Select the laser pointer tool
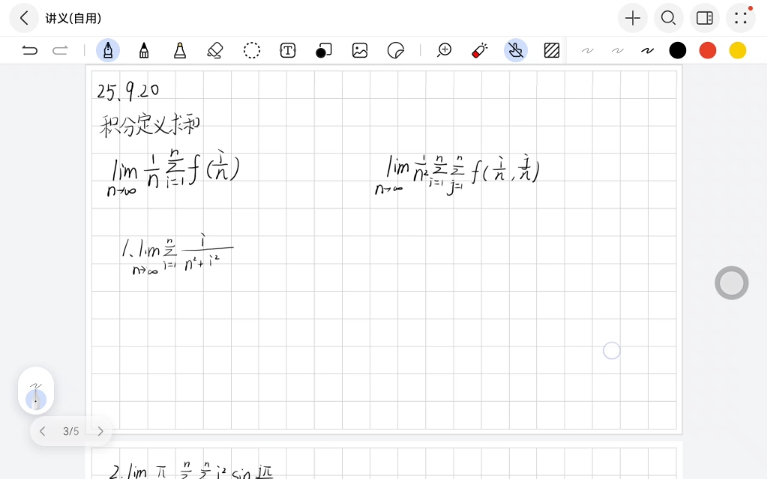767x479 pixels. click(x=479, y=50)
